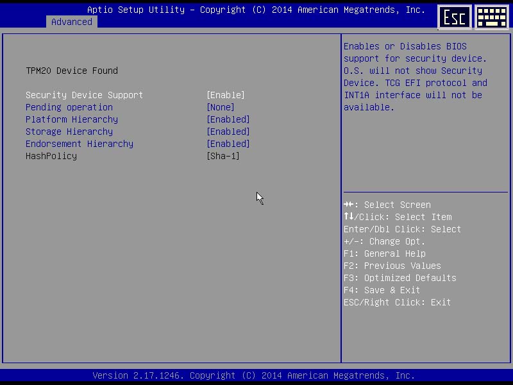
Task: Select Security Device Support setting
Action: coord(85,95)
